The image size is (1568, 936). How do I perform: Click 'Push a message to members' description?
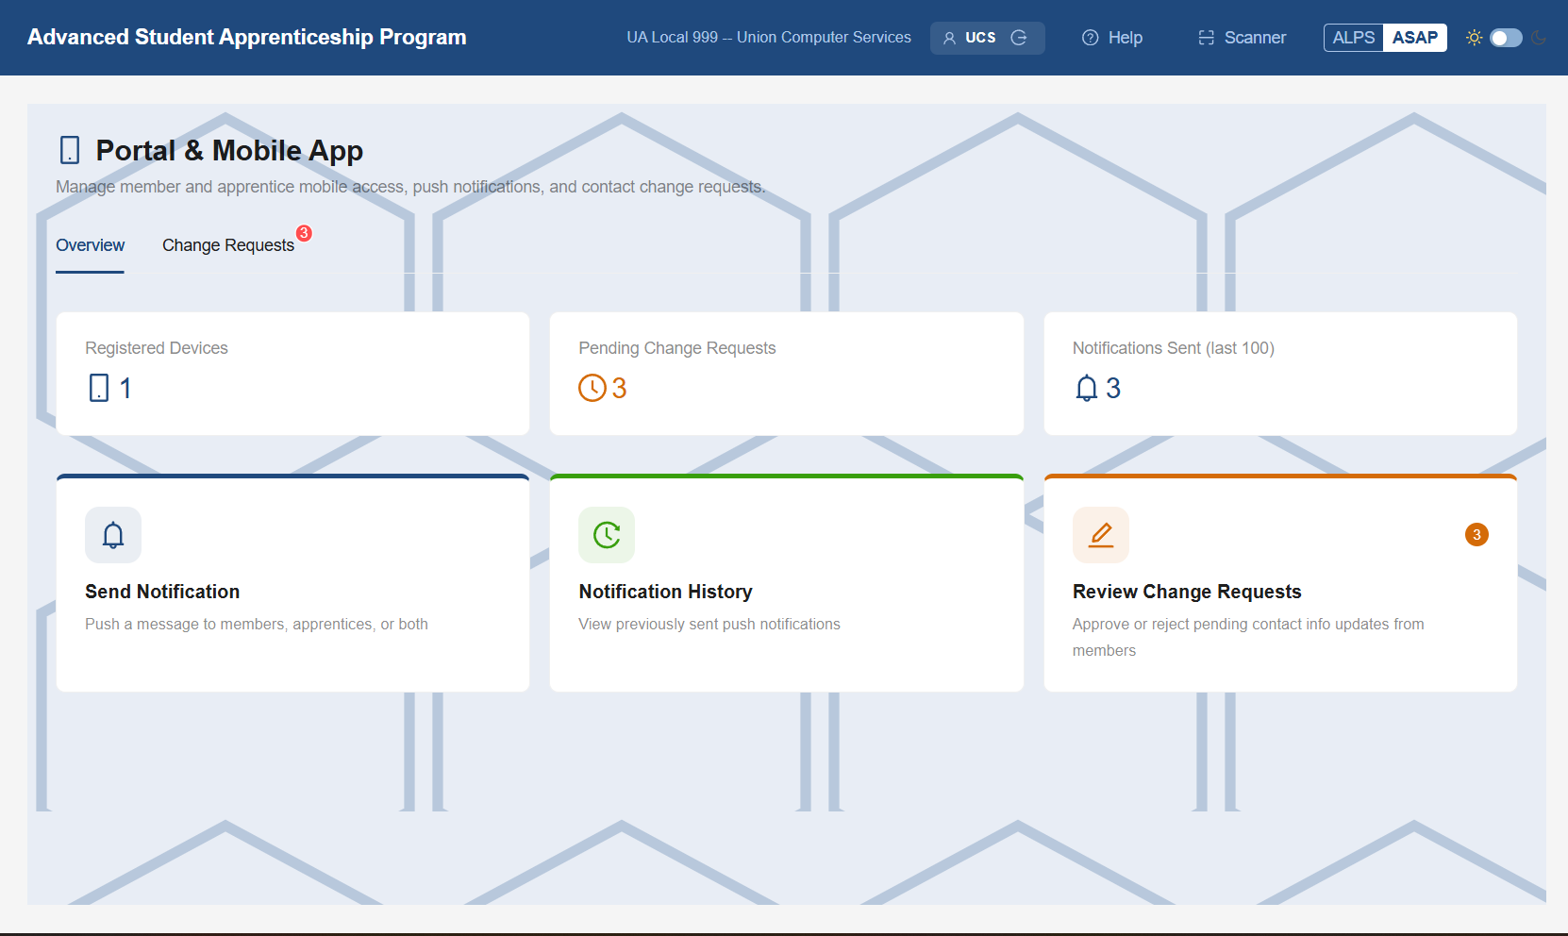tap(257, 624)
